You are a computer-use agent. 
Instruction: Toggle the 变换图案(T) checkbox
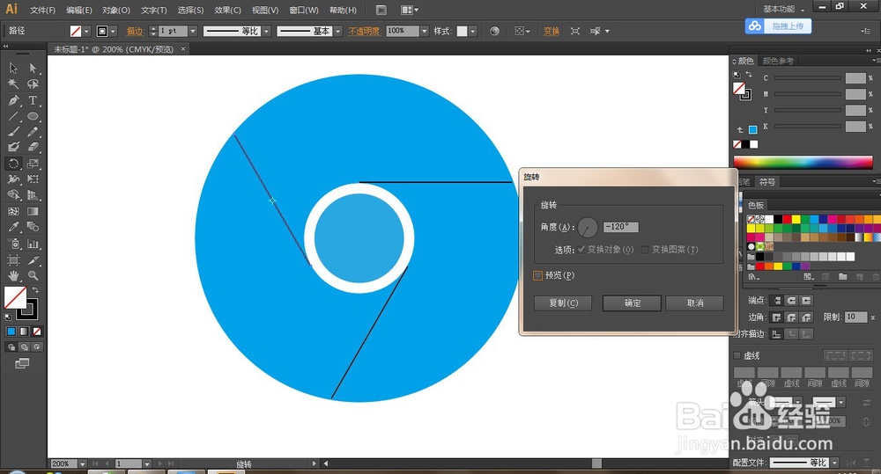coord(645,250)
